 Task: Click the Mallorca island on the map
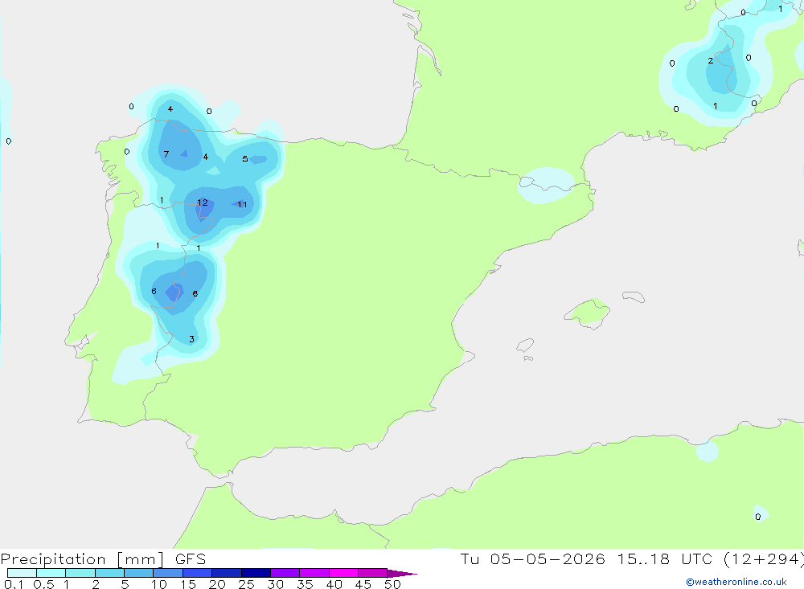(x=588, y=313)
